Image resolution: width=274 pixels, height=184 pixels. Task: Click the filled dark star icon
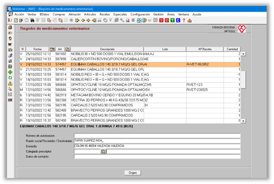tap(71, 20)
